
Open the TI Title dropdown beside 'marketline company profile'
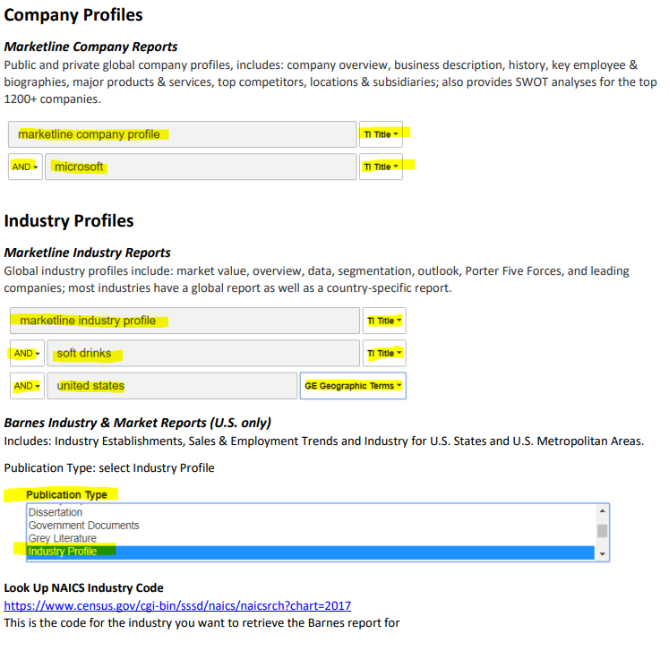tap(381, 134)
